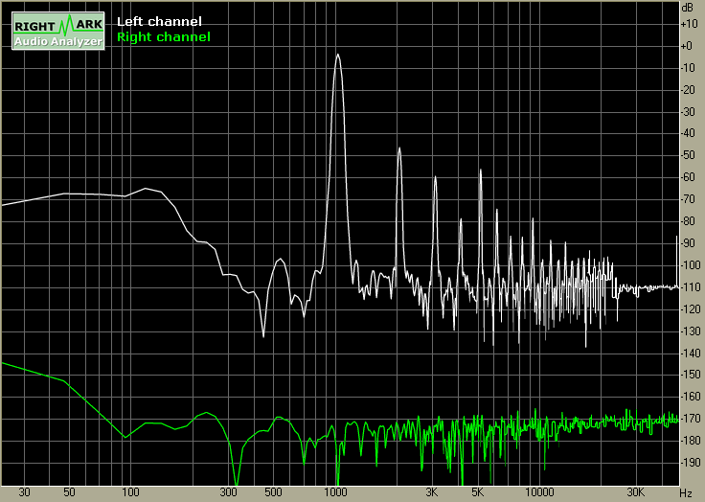Click the '-80' dB axis value
This screenshot has height=502, width=705.
click(689, 221)
